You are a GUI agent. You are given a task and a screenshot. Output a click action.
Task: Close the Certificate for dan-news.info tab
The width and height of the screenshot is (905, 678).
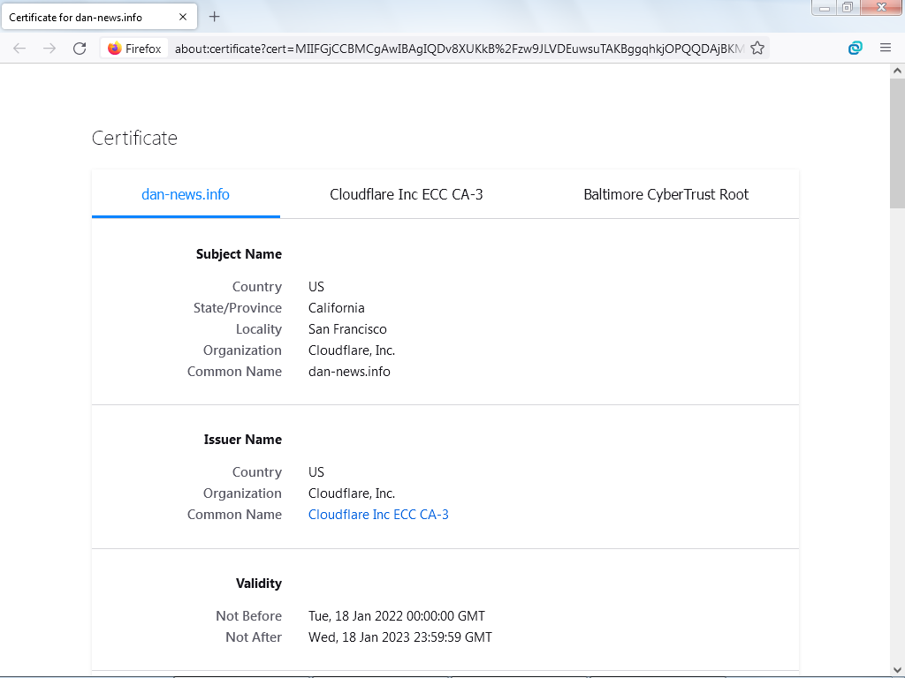pyautogui.click(x=183, y=17)
